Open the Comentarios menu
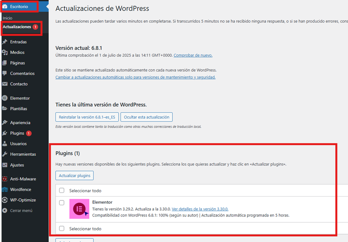Screen dimensions: 348x242 point(22,73)
